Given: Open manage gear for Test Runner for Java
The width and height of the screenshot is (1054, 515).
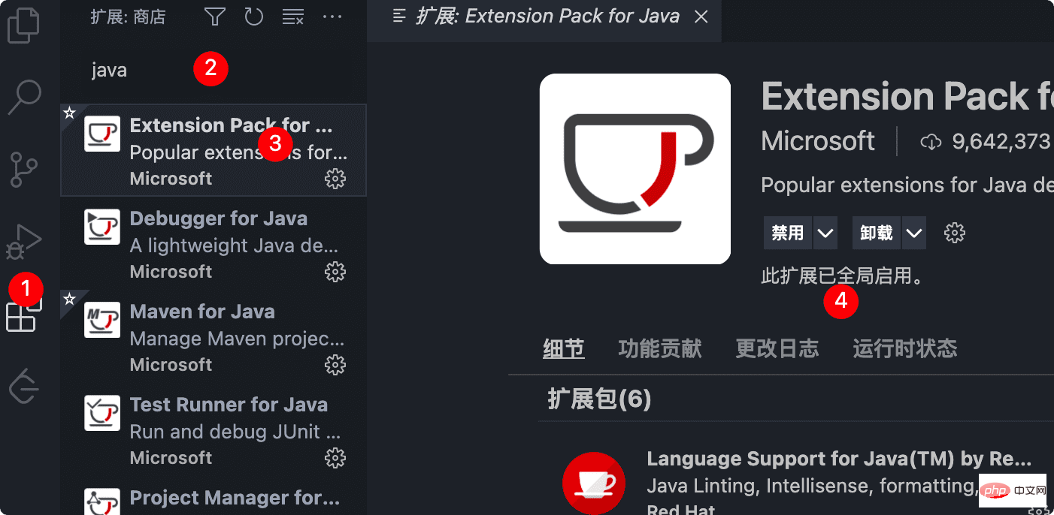Looking at the screenshot, I should [x=335, y=458].
